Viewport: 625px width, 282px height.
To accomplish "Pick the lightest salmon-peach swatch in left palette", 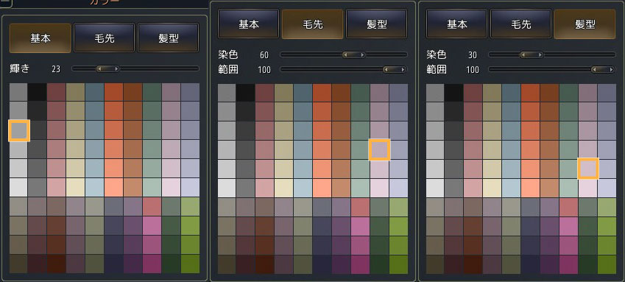I will click(x=113, y=188).
